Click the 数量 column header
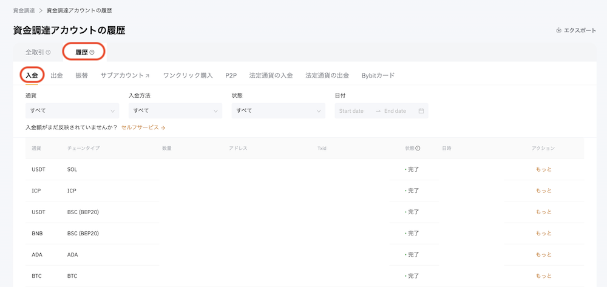Viewport: 607px width, 287px height. pyautogui.click(x=167, y=148)
